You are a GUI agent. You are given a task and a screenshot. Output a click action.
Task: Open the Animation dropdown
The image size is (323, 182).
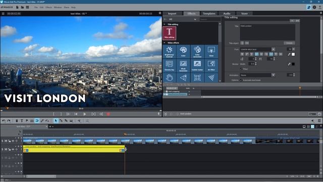273,75
